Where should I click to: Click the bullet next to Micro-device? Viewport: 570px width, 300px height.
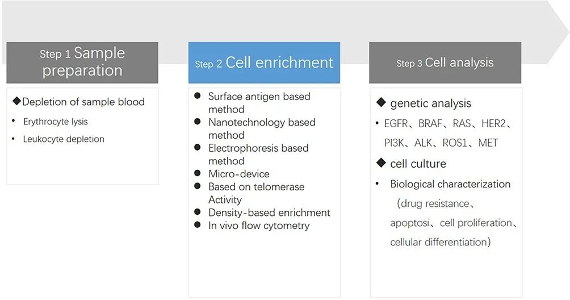pos(198,173)
